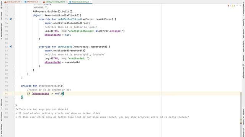Screen dimensions: 245x137
Task: Open the activity_rewarded_ad.xml tab
Action: click(x=55, y=2)
